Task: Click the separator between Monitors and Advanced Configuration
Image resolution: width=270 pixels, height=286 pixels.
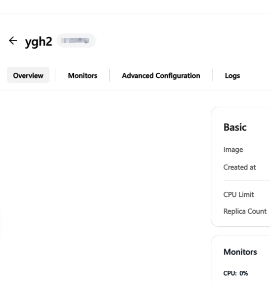Action: (109, 75)
